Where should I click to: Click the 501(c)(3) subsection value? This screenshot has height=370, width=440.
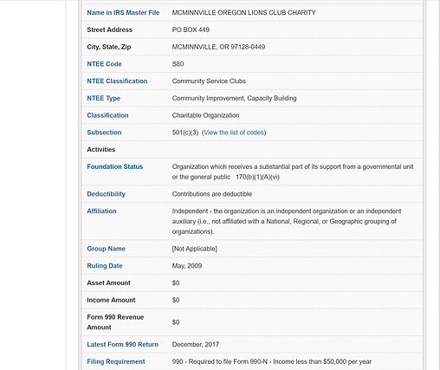pos(185,133)
